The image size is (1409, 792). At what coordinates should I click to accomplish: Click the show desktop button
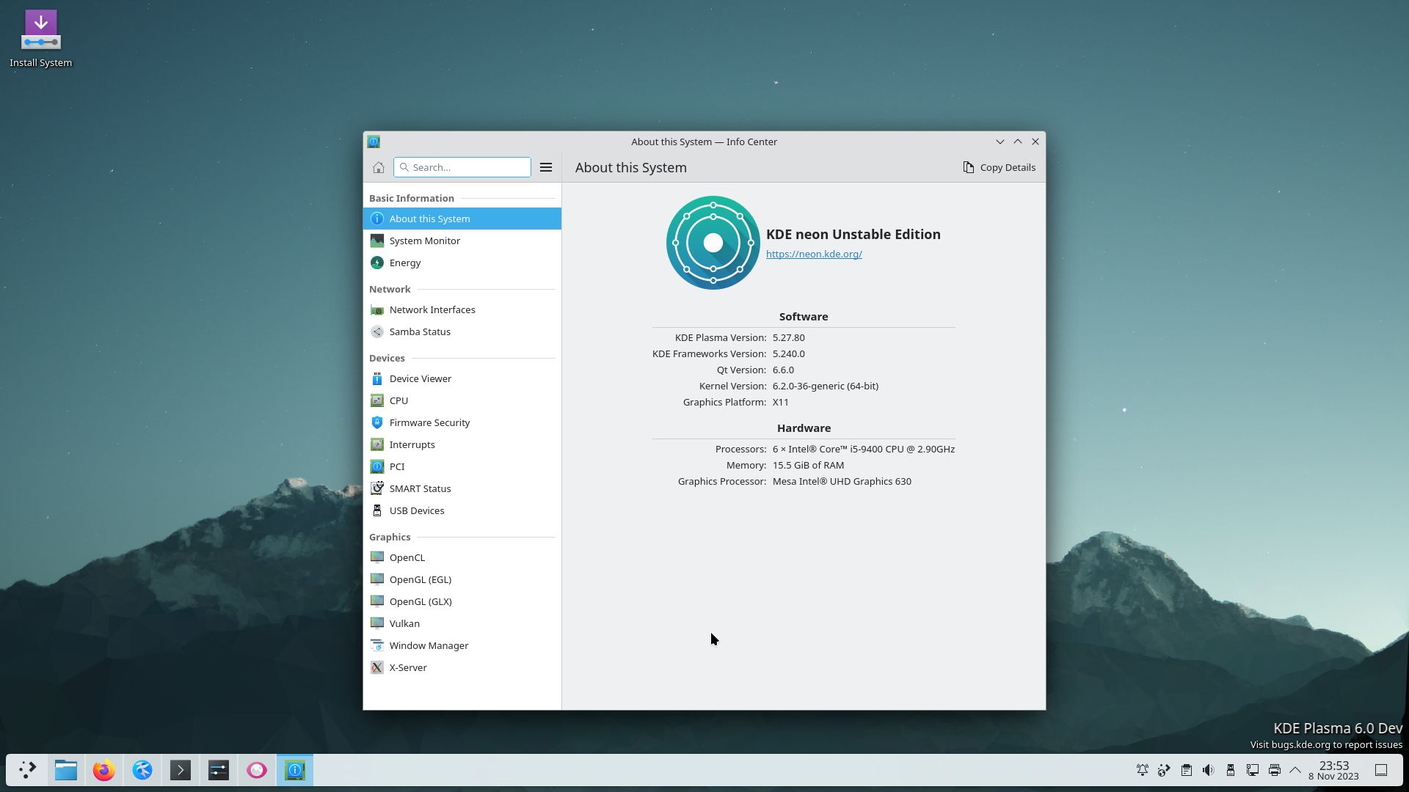pos(1381,770)
